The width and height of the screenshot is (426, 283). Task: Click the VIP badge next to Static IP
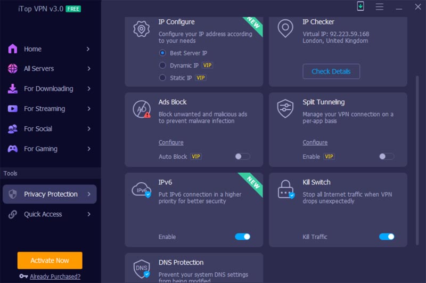(201, 78)
